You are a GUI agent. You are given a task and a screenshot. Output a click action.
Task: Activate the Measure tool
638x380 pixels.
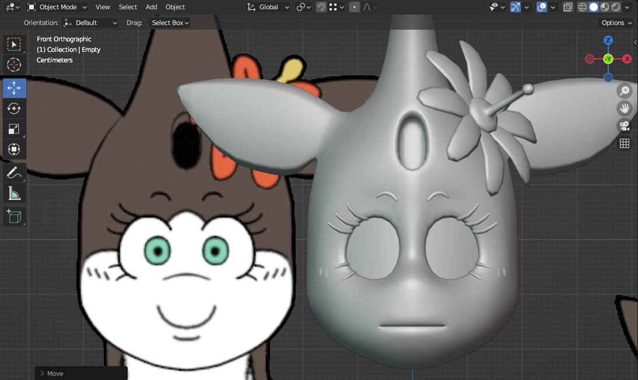coord(14,193)
